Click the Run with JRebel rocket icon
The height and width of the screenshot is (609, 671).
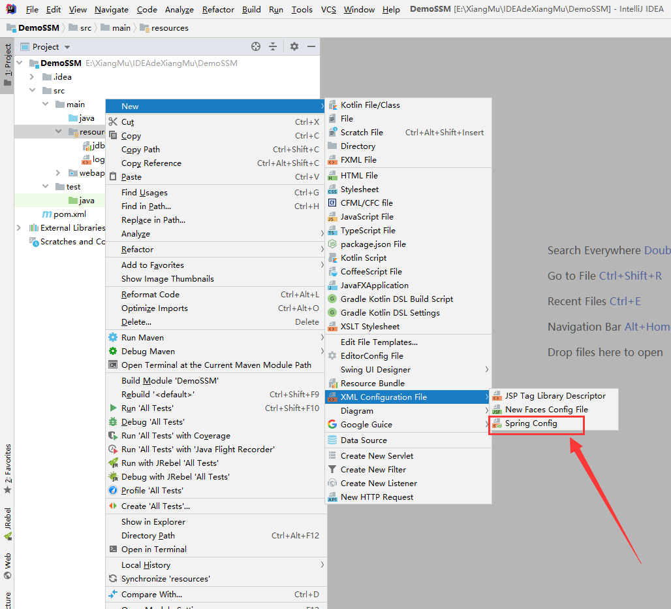click(113, 463)
